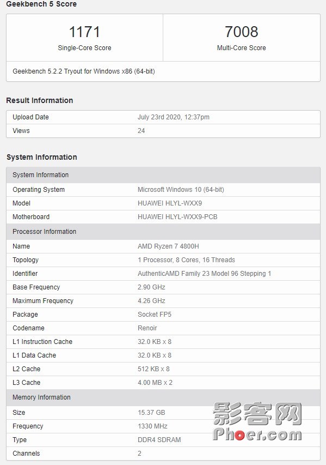Click the Topology row cores and threads

tap(186, 260)
